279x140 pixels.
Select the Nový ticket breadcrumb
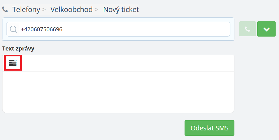[x=121, y=10]
